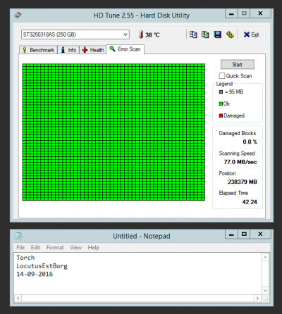This screenshot has width=282, height=314.
Task: Click the Notepad horizontal scrollbar right arrow
Action: (257, 299)
